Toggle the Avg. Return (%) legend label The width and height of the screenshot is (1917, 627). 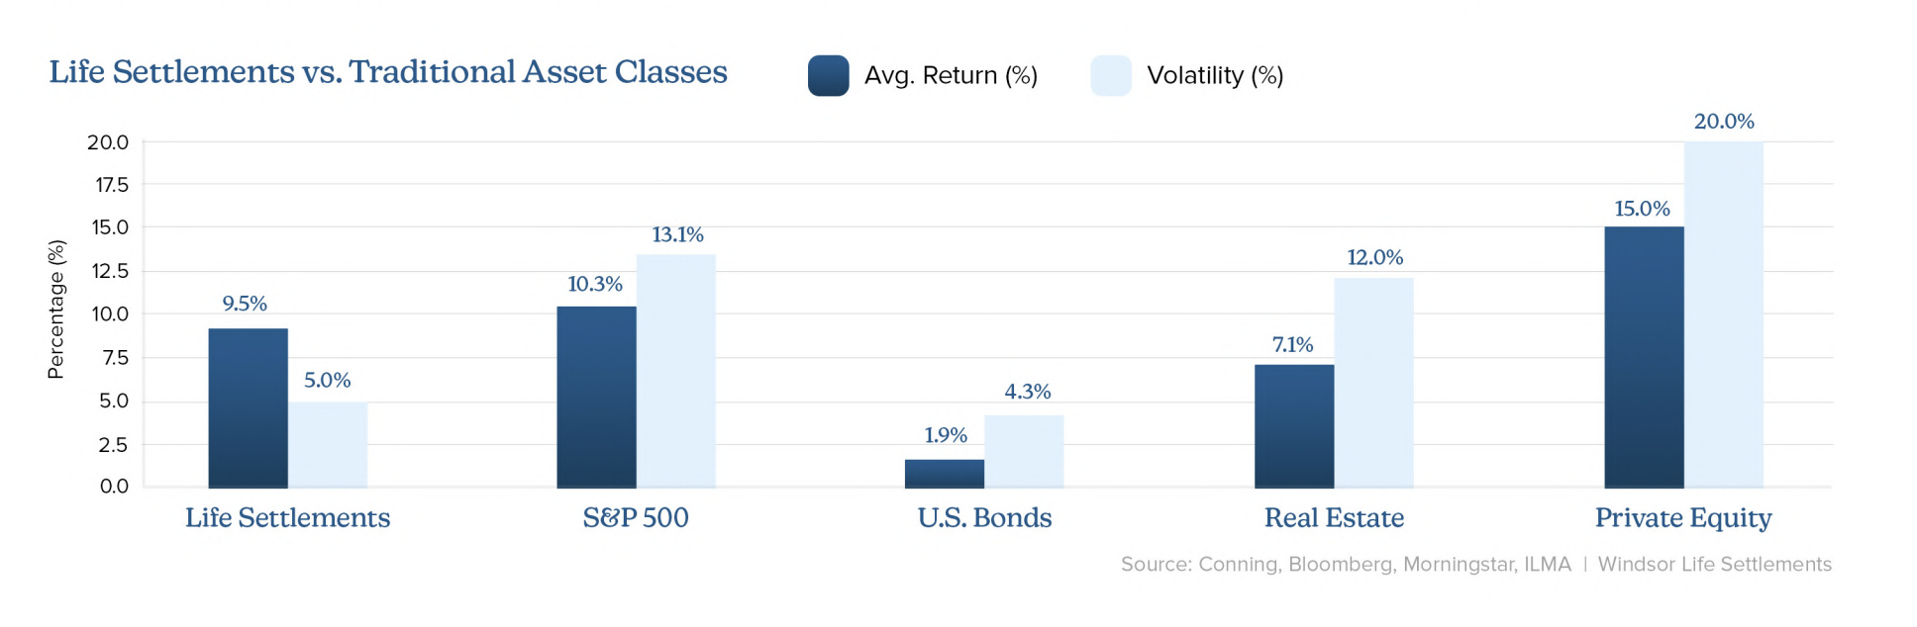951,75
